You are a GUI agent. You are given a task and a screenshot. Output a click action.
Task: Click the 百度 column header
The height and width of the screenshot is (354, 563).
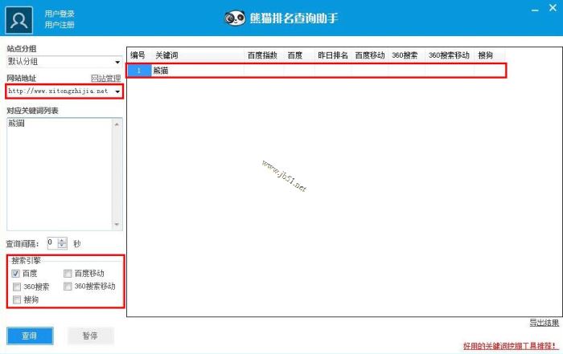click(298, 55)
